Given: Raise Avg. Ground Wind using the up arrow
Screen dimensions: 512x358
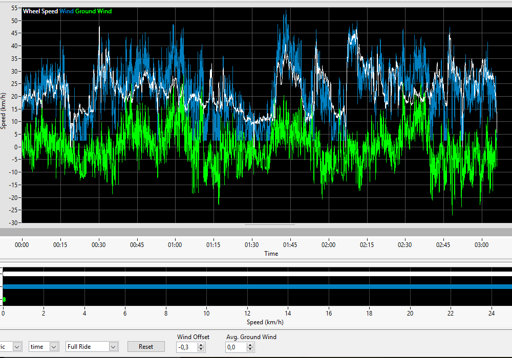Looking at the screenshot, I should coord(250,345).
